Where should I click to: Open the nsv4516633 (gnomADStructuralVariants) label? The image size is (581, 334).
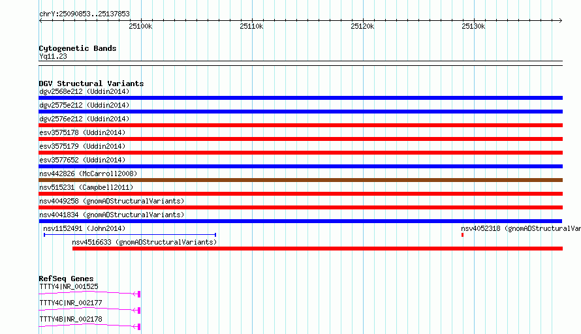click(x=144, y=242)
